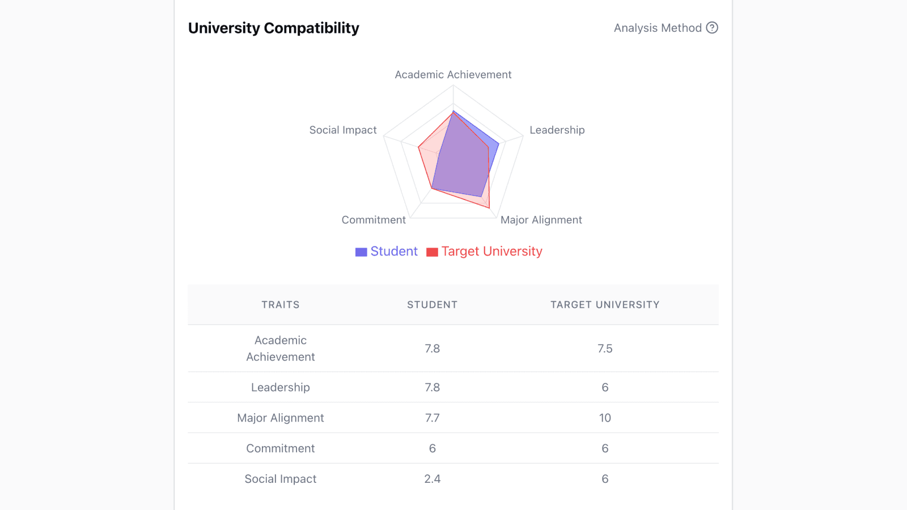Viewport: 907px width, 510px height.
Task: Select the Major Alignment score of 10
Action: tap(605, 418)
